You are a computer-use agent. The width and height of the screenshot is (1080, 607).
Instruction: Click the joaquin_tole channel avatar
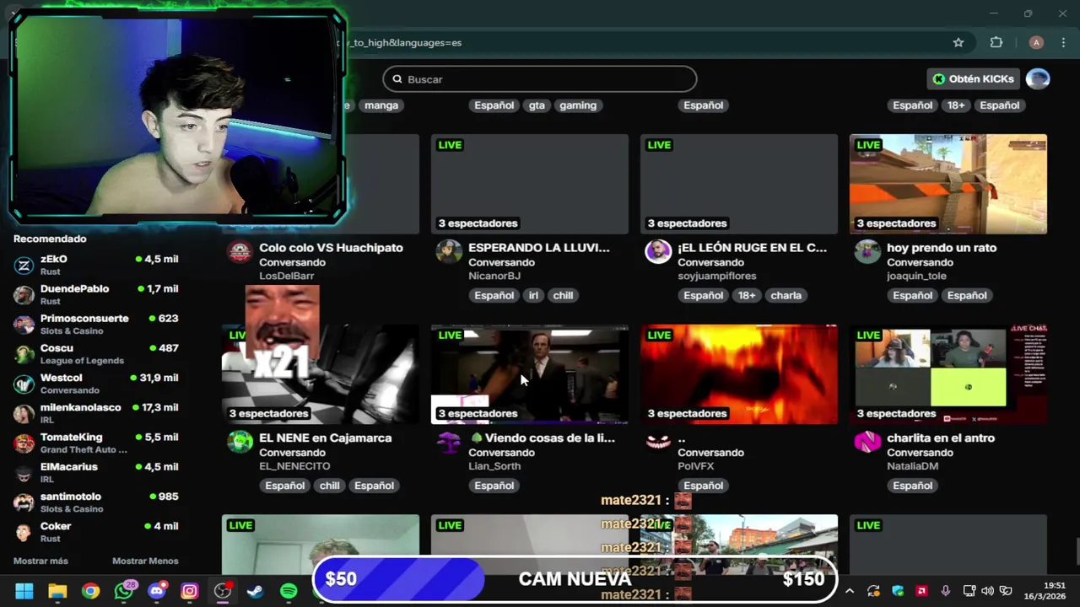point(867,251)
